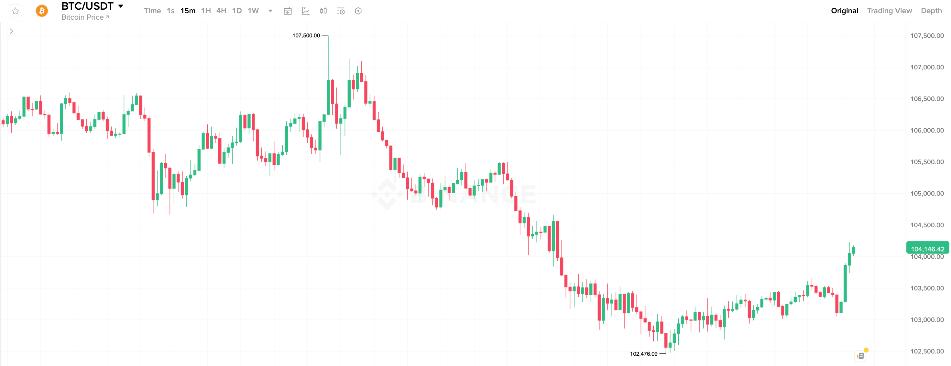Switch to the 1W interval
951x366 pixels.
[253, 11]
